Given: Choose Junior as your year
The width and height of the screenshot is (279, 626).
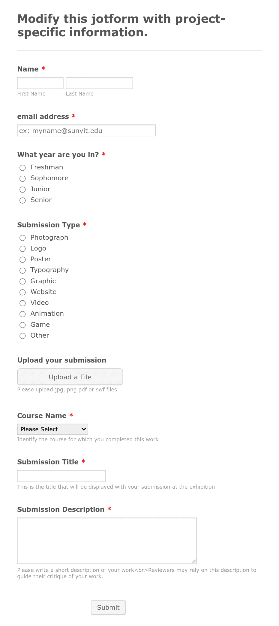Looking at the screenshot, I should click(x=22, y=190).
